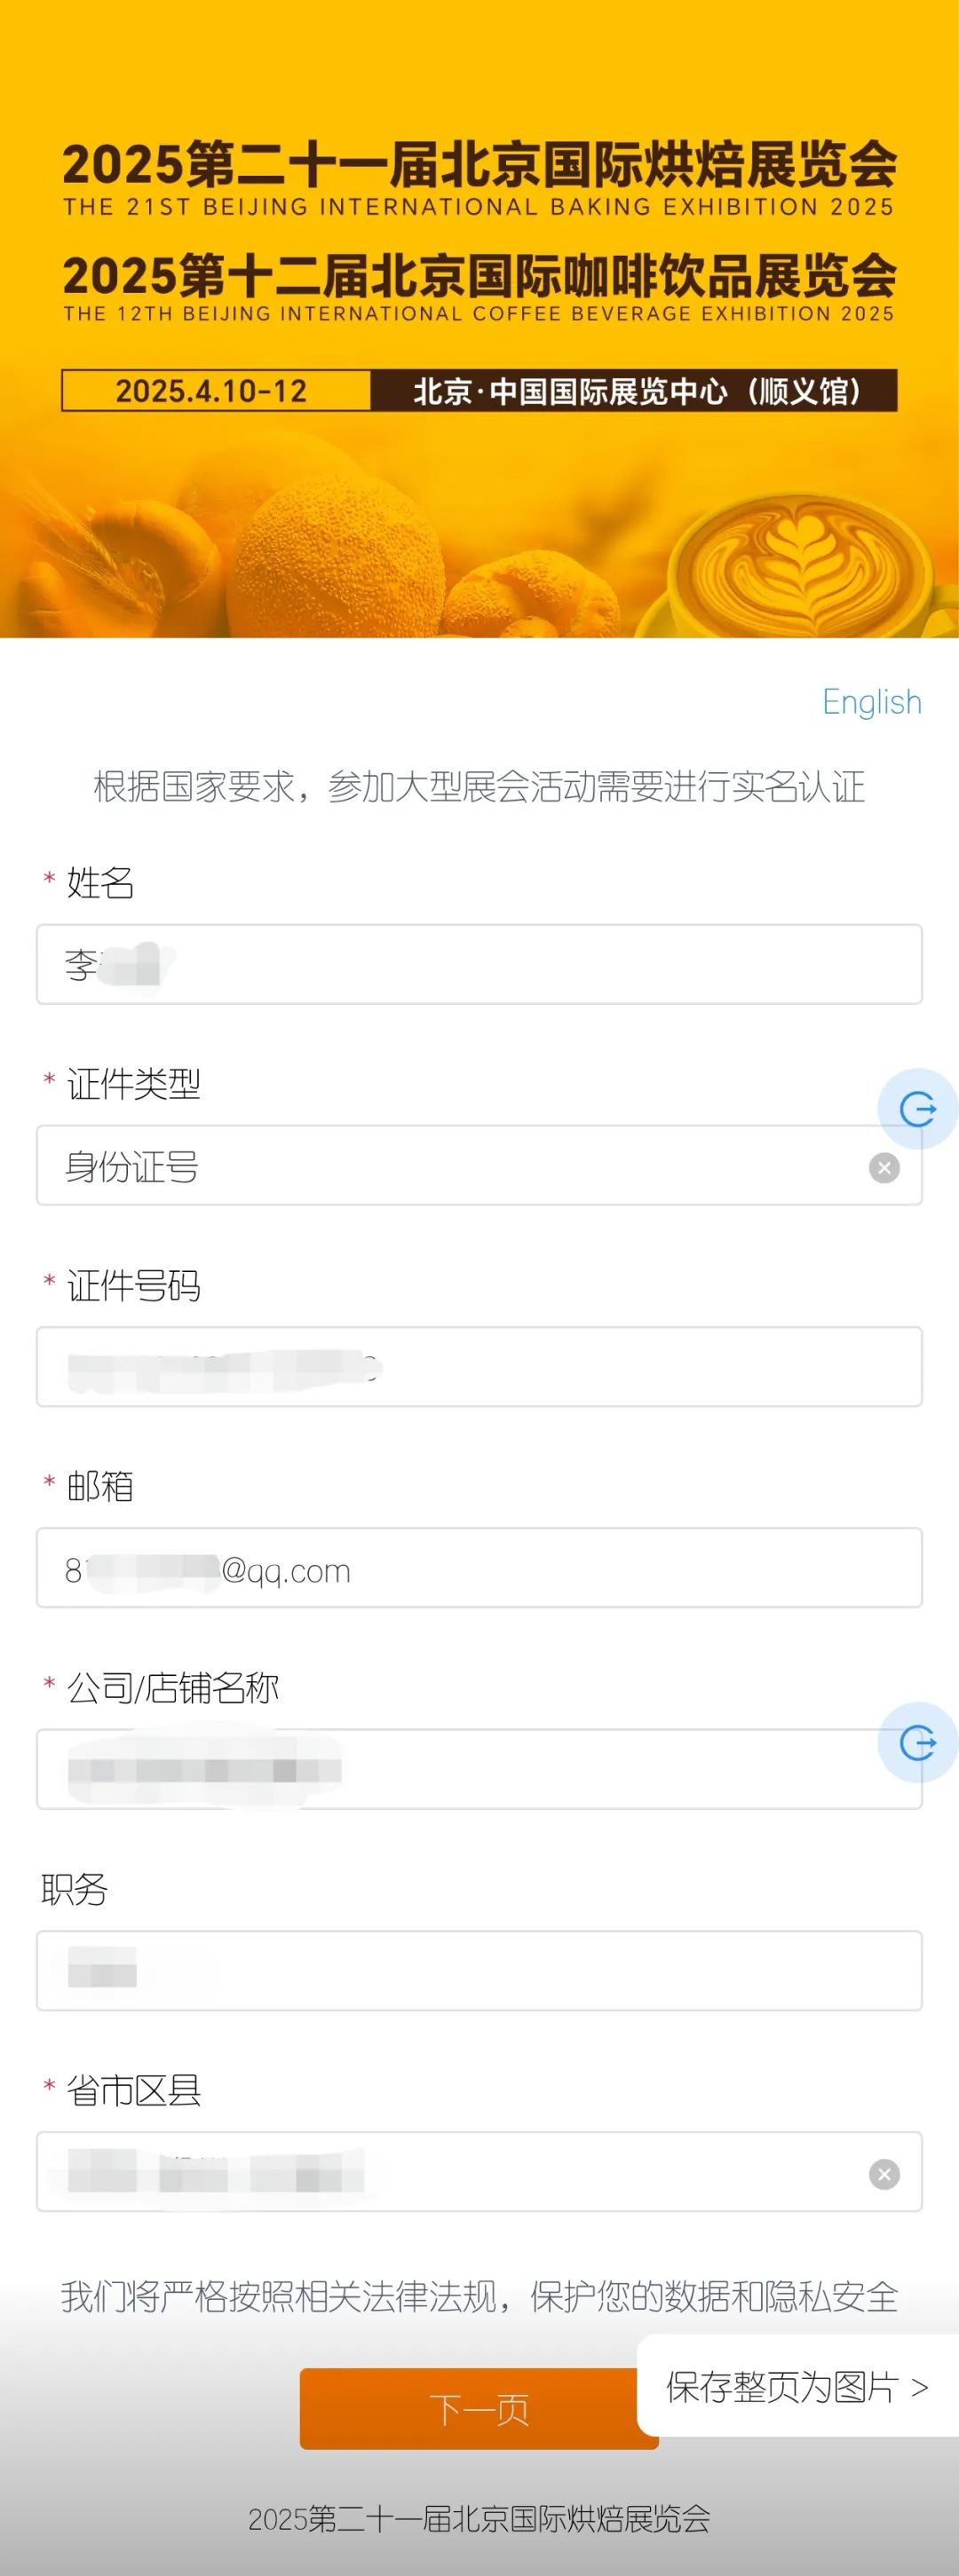Tap the footer text 2025第二十一届北京国际烘焙展览会

click(x=479, y=2518)
